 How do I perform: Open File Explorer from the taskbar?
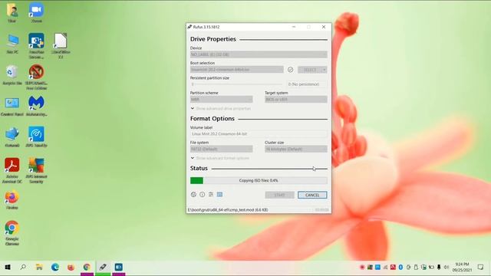39,268
